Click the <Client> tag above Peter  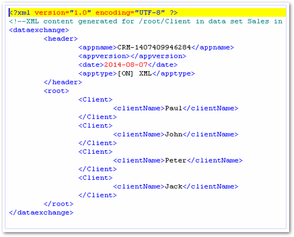(95, 152)
